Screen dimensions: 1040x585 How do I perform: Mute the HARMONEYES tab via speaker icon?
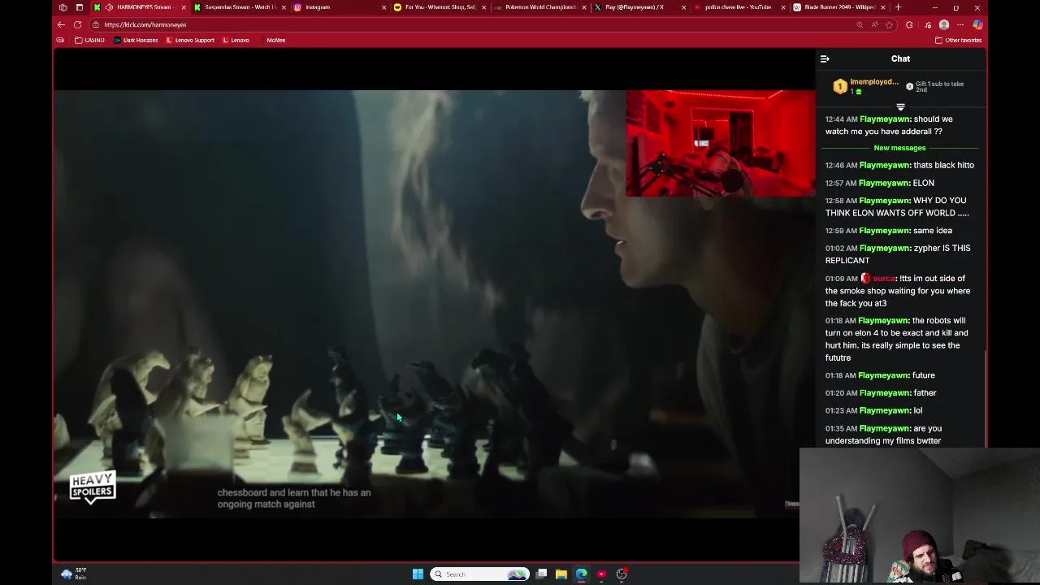pos(109,7)
